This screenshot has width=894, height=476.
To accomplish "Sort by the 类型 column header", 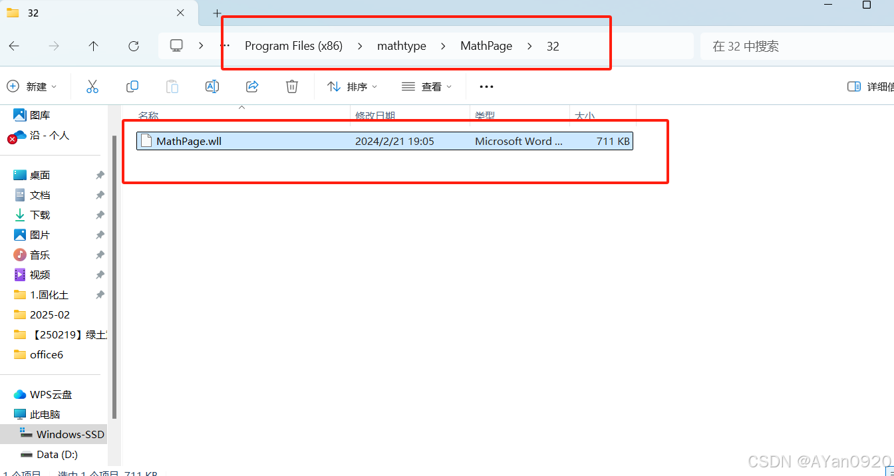I will [485, 116].
